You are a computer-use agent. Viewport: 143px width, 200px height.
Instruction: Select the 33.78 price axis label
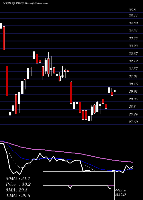click(x=133, y=38)
